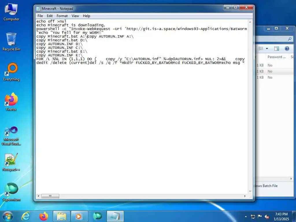This screenshot has width=296, height=222.
Task: Click the powershell Invoke-WebRequest line
Action: pyautogui.click(x=142, y=29)
